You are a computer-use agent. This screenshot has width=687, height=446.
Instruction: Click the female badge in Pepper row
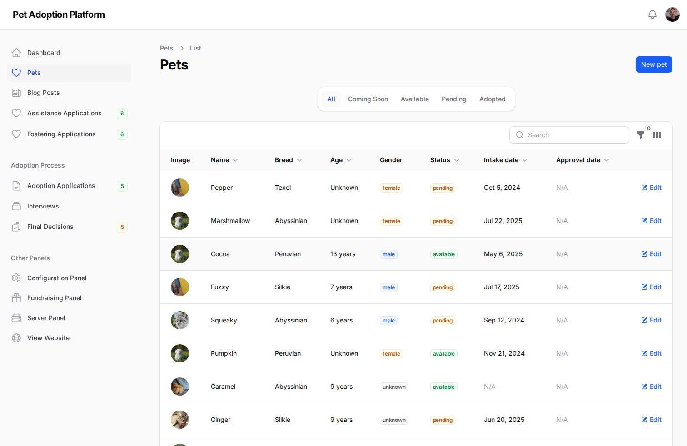pos(391,188)
